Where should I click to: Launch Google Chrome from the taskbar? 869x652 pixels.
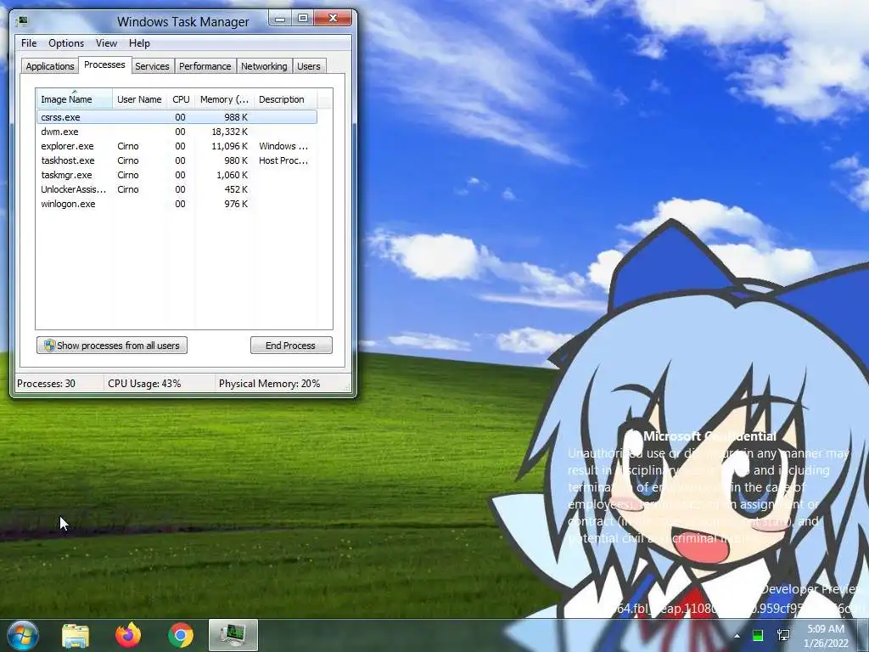(x=181, y=635)
